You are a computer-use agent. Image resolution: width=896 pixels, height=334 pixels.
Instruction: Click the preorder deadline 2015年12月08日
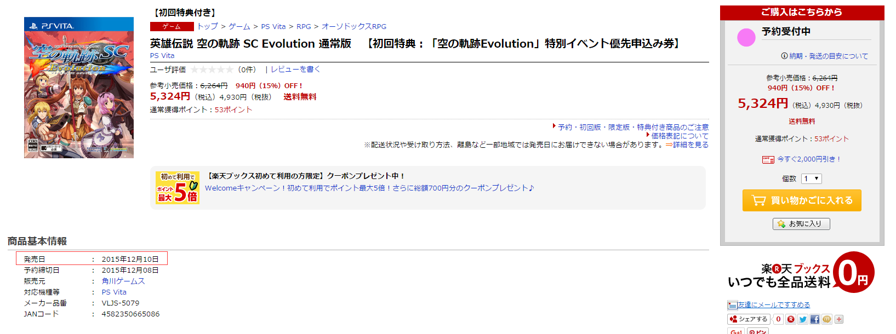click(x=130, y=270)
